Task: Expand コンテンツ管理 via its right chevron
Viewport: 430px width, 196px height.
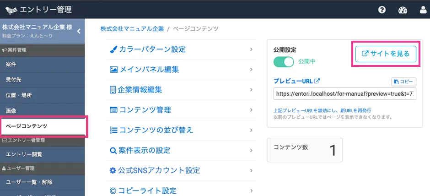Action: click(251, 110)
